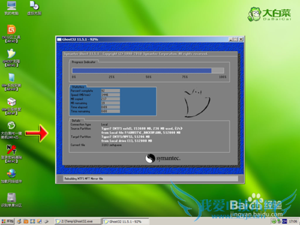Click the Time elapsed value field

coord(110,107)
